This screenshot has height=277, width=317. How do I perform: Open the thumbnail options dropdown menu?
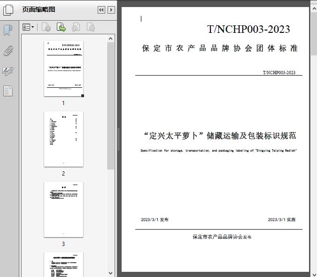tap(29, 28)
